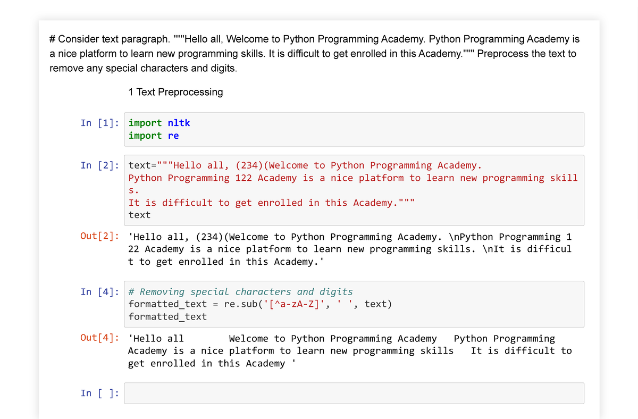638x419 pixels.
Task: Select the empty In [ ] cell prompt
Action: (x=100, y=393)
